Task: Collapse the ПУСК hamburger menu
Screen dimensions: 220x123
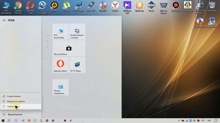Action: 4,20
